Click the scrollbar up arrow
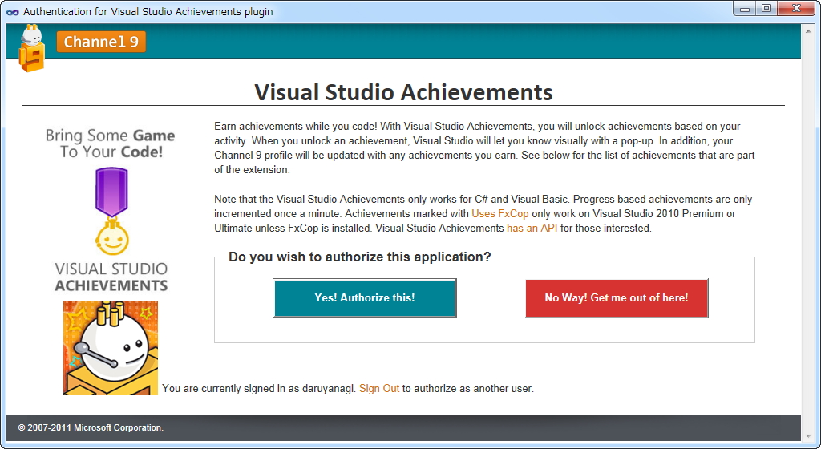 pyautogui.click(x=810, y=32)
